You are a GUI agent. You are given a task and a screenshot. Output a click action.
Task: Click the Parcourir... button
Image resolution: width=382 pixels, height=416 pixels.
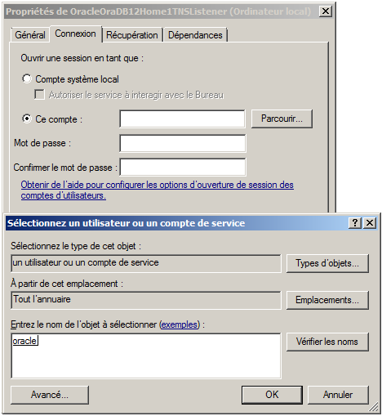[x=282, y=119]
